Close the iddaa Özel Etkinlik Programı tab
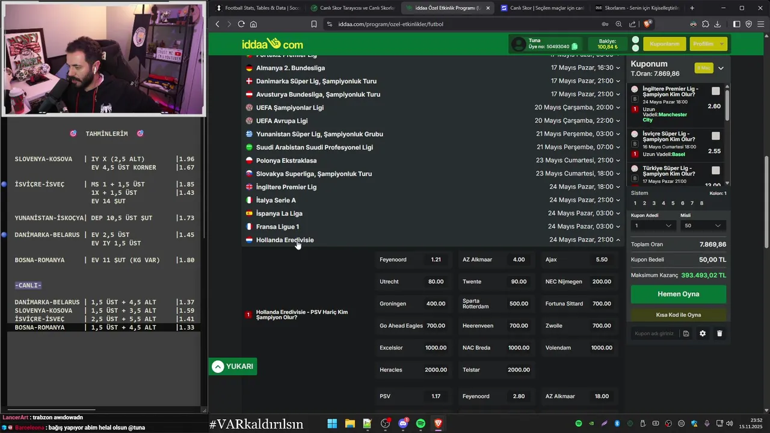The height and width of the screenshot is (433, 770). point(488,8)
